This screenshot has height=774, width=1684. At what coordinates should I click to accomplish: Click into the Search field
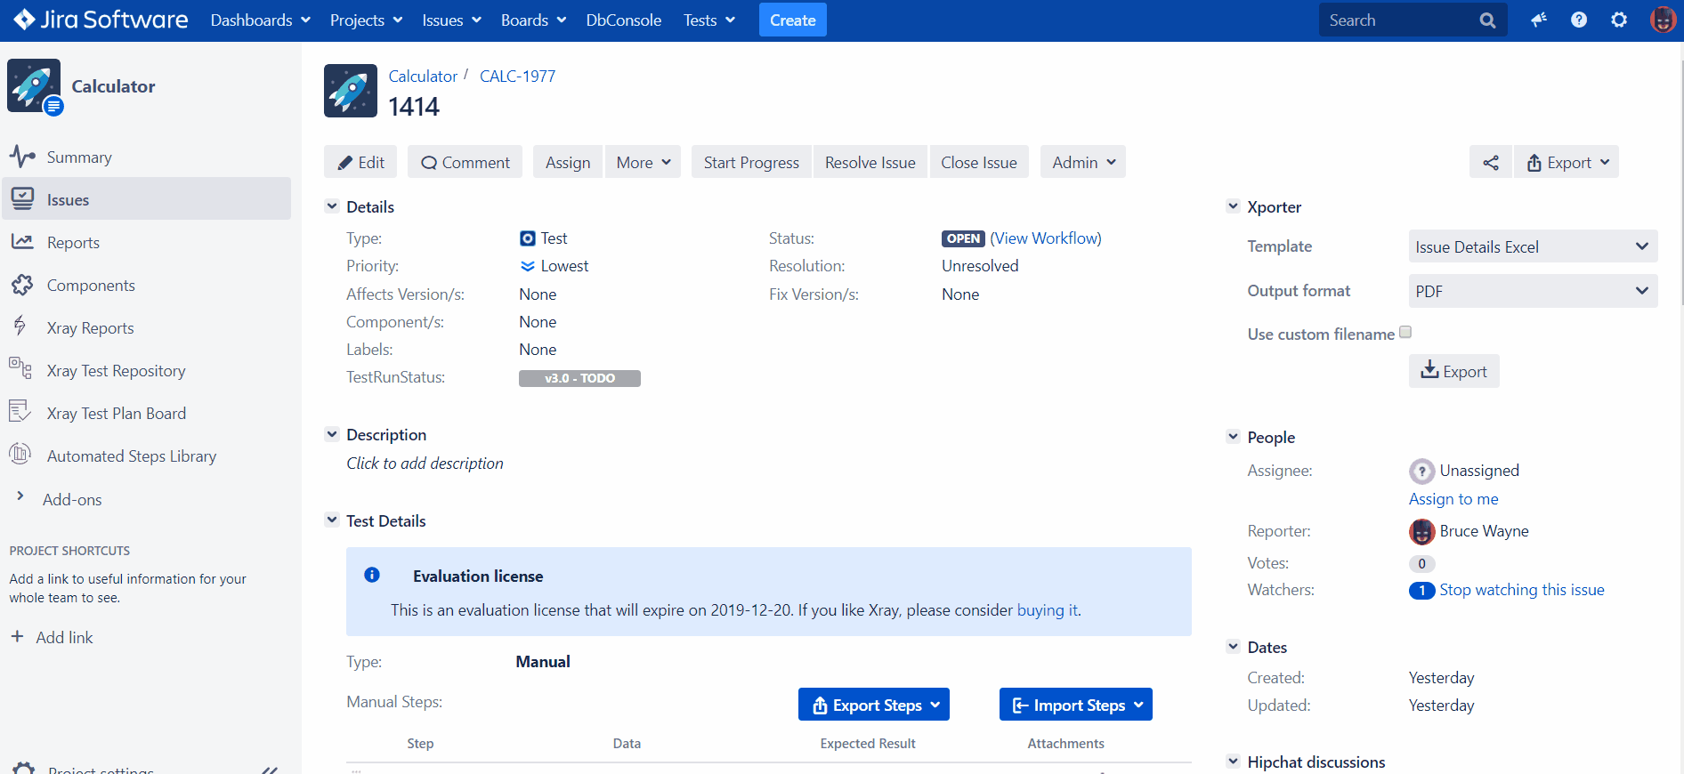tap(1397, 20)
